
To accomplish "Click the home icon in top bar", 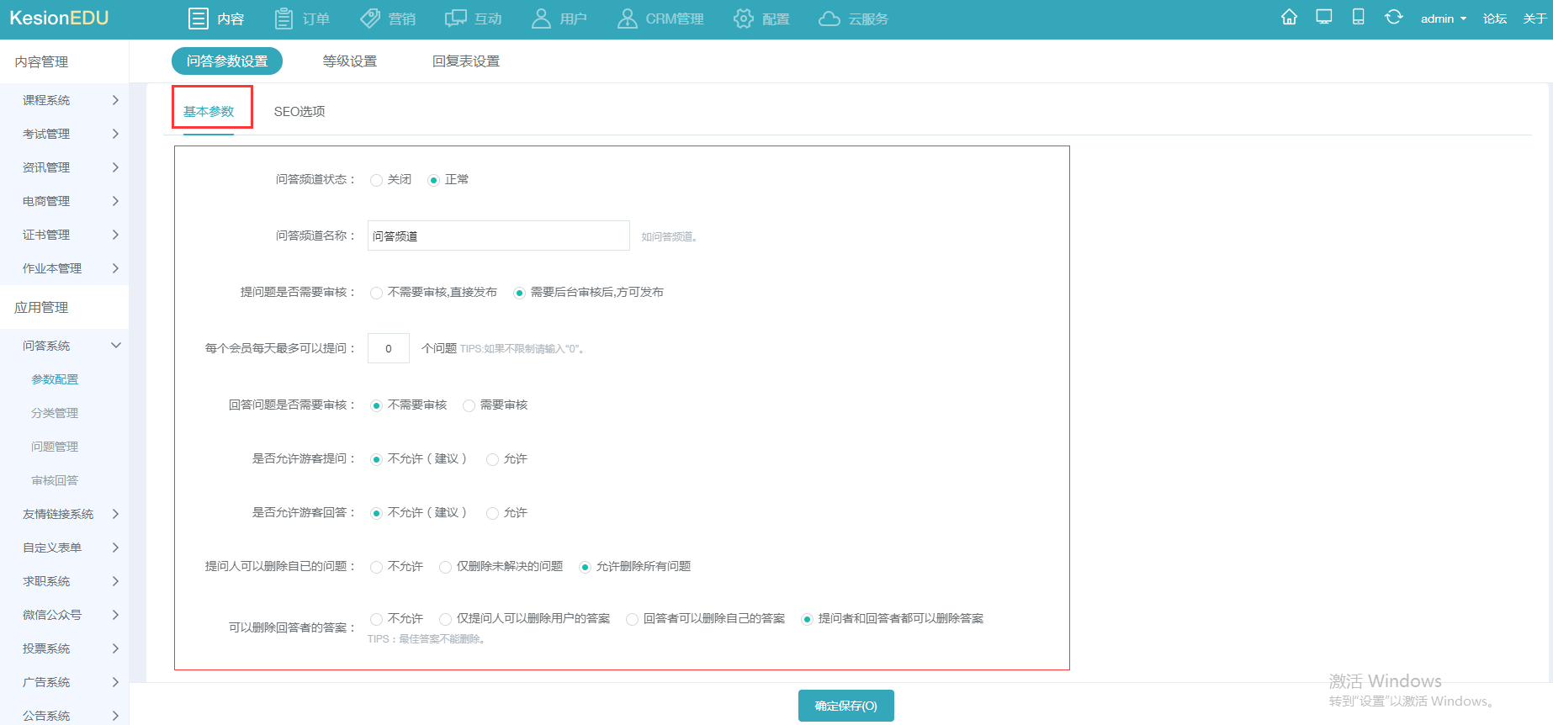I will point(1289,18).
